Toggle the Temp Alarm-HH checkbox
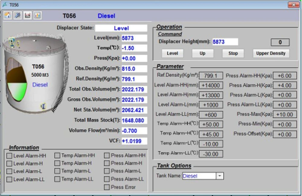The height and width of the screenshot is (196, 302). [57, 155]
